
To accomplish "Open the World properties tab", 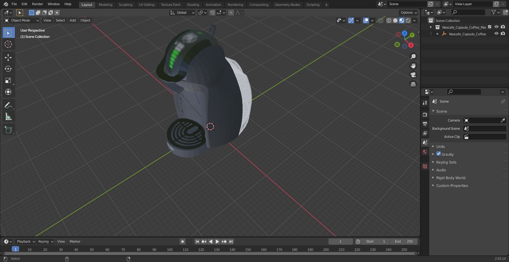I will point(425,152).
